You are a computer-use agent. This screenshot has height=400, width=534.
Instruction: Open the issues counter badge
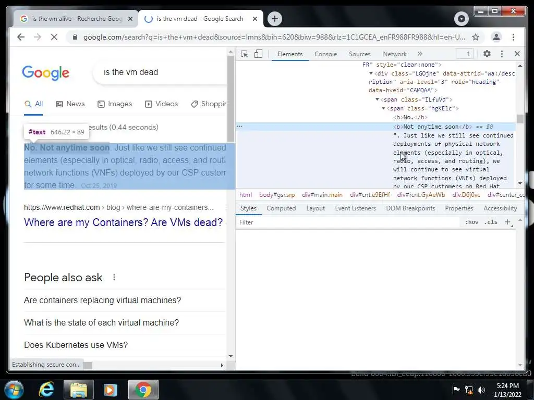pyautogui.click(x=465, y=54)
